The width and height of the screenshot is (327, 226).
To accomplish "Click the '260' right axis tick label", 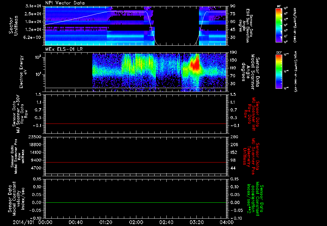I will point(234,137).
